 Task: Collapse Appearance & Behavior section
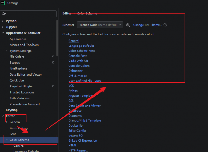[3, 33]
